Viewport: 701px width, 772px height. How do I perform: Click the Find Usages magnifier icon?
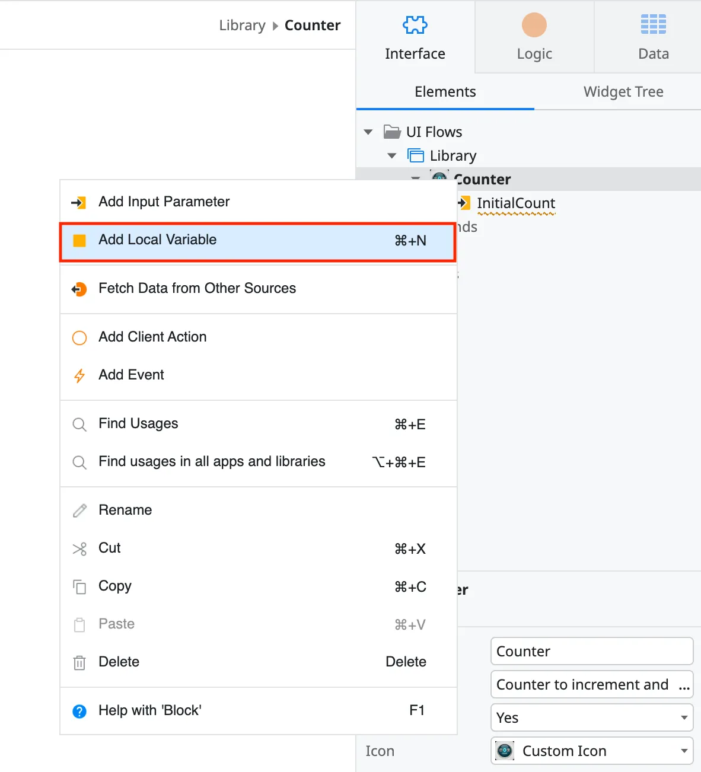pos(79,424)
